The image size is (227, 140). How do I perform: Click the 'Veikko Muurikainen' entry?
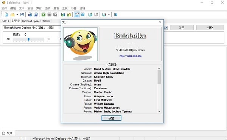point(107,107)
